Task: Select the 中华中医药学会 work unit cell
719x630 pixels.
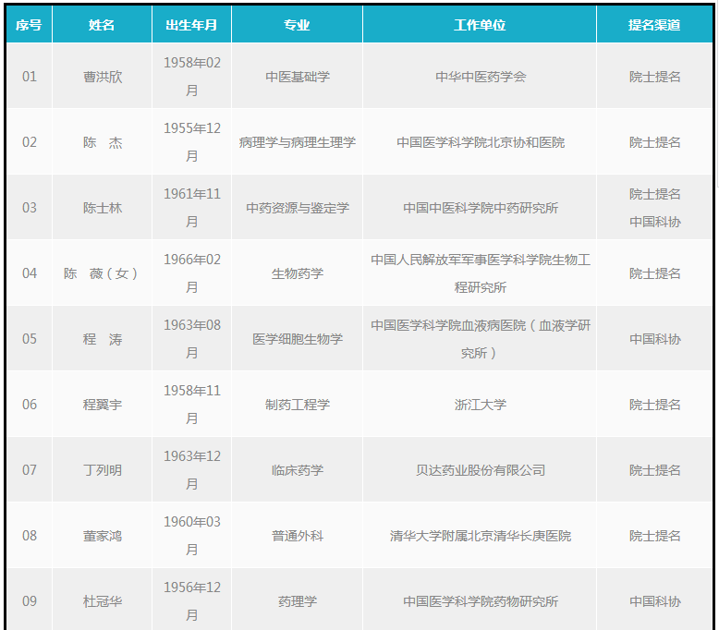Action: click(480, 77)
